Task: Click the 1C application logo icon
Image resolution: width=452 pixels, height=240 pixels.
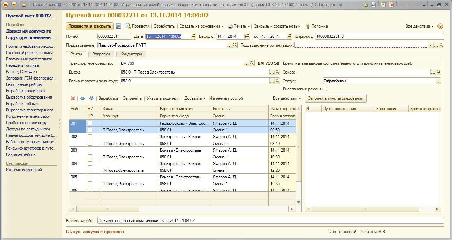Action: tap(6, 5)
